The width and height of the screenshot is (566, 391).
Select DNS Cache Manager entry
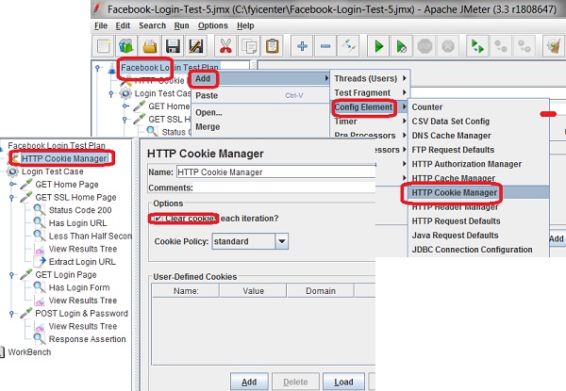479,136
